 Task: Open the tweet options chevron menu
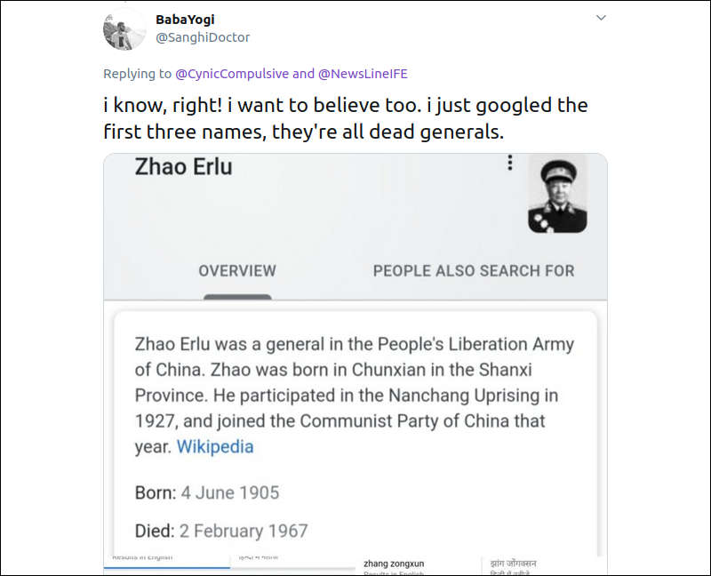point(601,18)
